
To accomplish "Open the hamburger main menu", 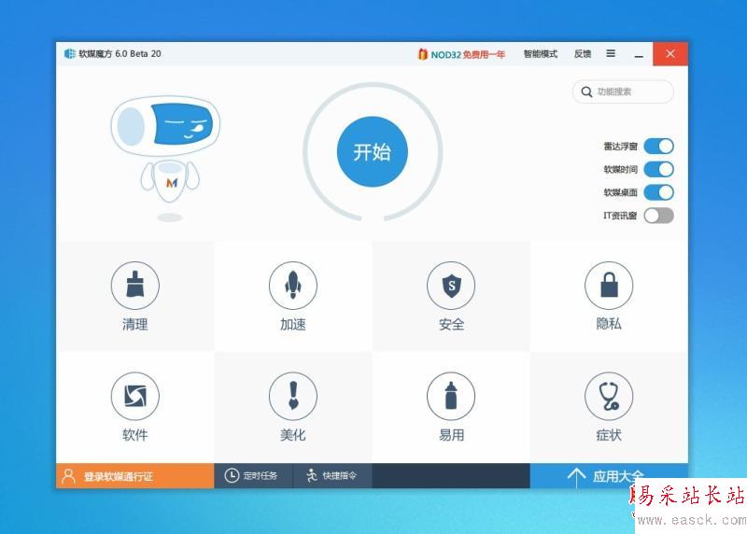I will coord(611,53).
